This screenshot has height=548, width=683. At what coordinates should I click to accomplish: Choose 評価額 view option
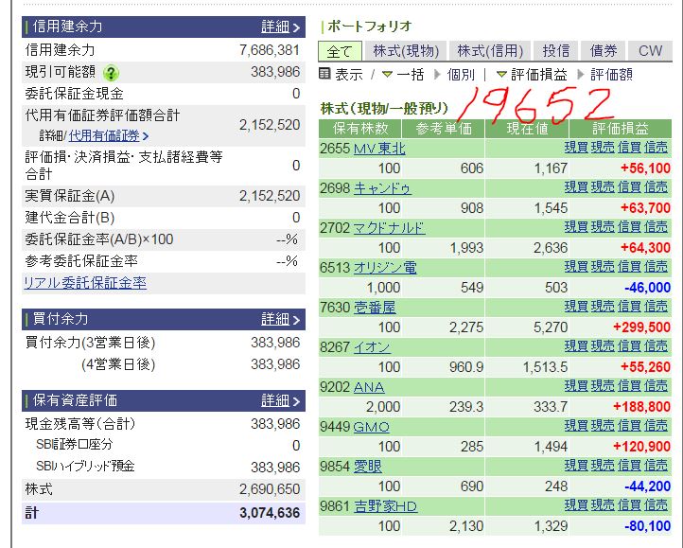(611, 75)
